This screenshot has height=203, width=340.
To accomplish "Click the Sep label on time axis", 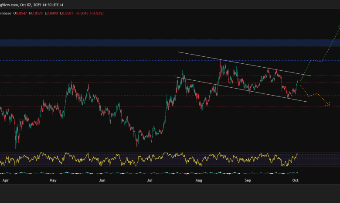I will (x=248, y=179).
